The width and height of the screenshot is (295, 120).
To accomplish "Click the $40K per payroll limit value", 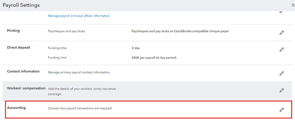I will (x=154, y=58).
